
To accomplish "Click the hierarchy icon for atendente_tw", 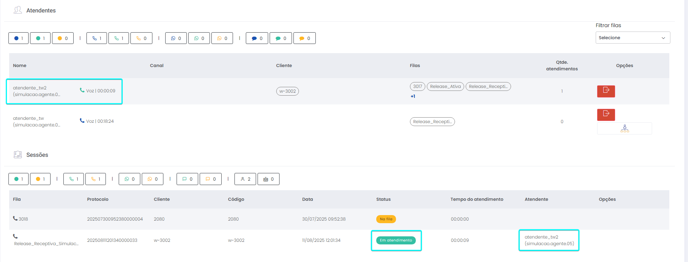I will (624, 129).
